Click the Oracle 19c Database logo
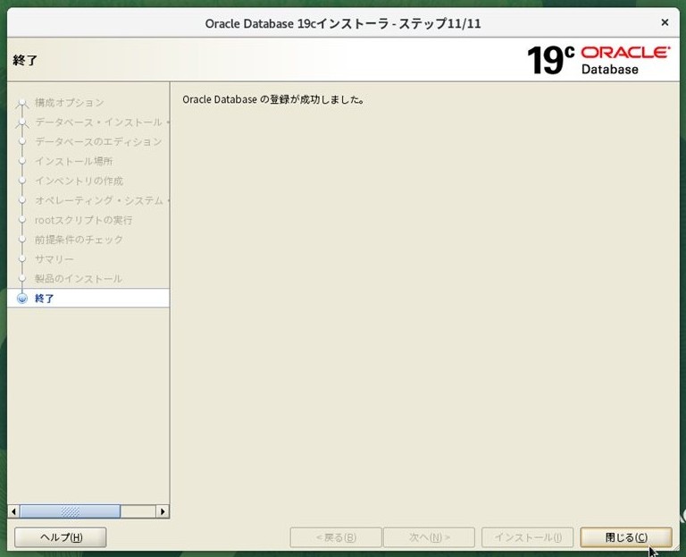Screen dimensions: 686x557 (598, 60)
